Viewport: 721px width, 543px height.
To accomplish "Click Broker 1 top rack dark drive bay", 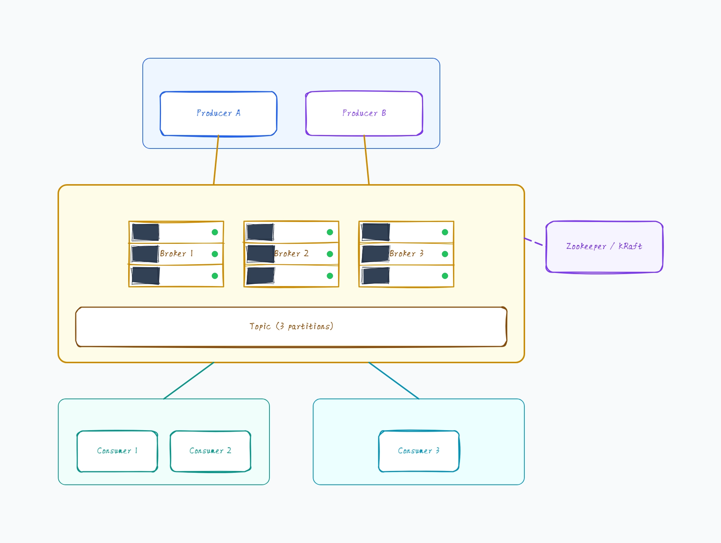I will coord(146,232).
